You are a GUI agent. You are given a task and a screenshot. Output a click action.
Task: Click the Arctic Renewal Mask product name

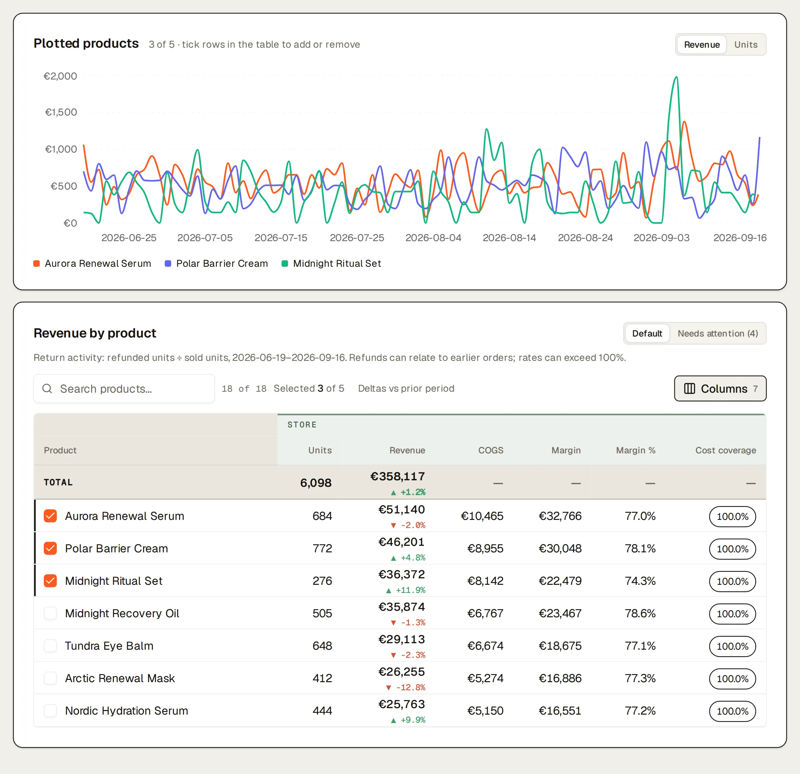[119, 678]
